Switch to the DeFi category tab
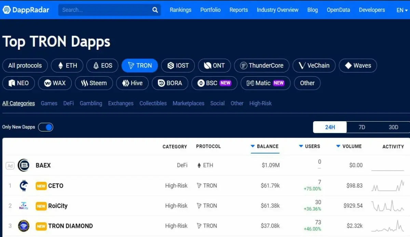The height and width of the screenshot is (237, 410). (x=69, y=103)
